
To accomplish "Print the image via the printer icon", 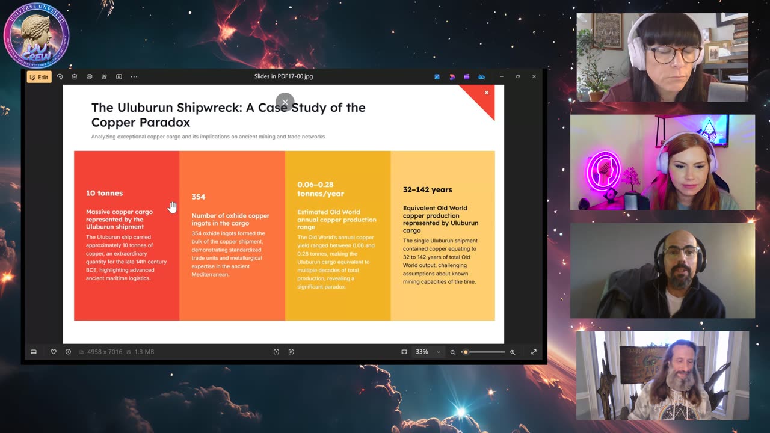I will click(89, 77).
